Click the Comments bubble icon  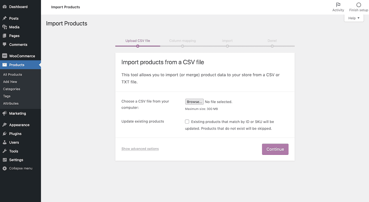coord(4,45)
